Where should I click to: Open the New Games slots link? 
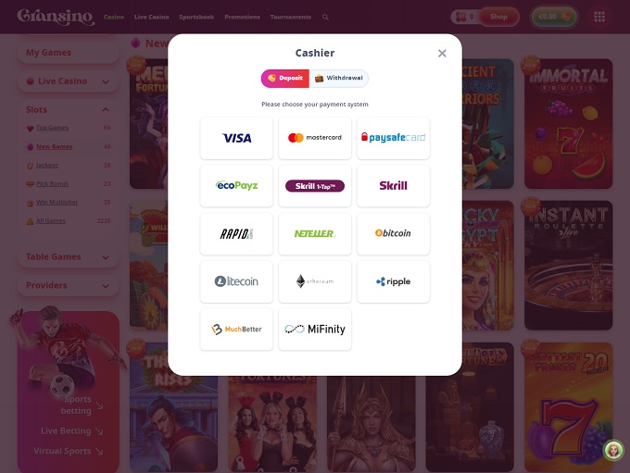coord(55,146)
